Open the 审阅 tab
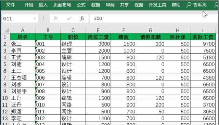The image size is (219, 125). 110,5
